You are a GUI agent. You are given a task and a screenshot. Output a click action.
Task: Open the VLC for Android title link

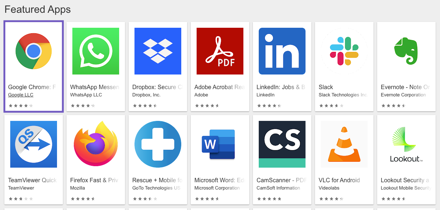pyautogui.click(x=339, y=180)
